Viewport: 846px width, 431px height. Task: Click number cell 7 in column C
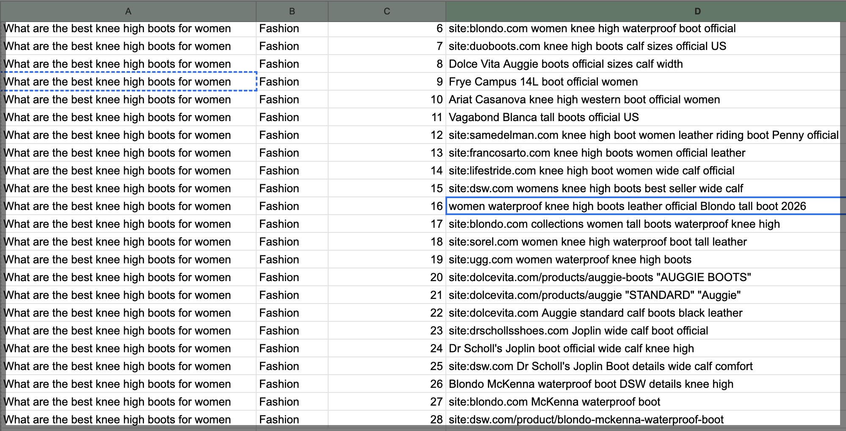(387, 46)
